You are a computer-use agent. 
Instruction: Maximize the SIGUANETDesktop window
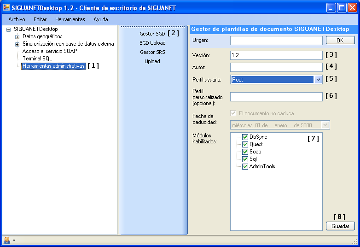(x=342, y=8)
